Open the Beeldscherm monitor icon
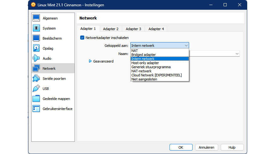The width and height of the screenshot is (275, 154). click(36, 38)
